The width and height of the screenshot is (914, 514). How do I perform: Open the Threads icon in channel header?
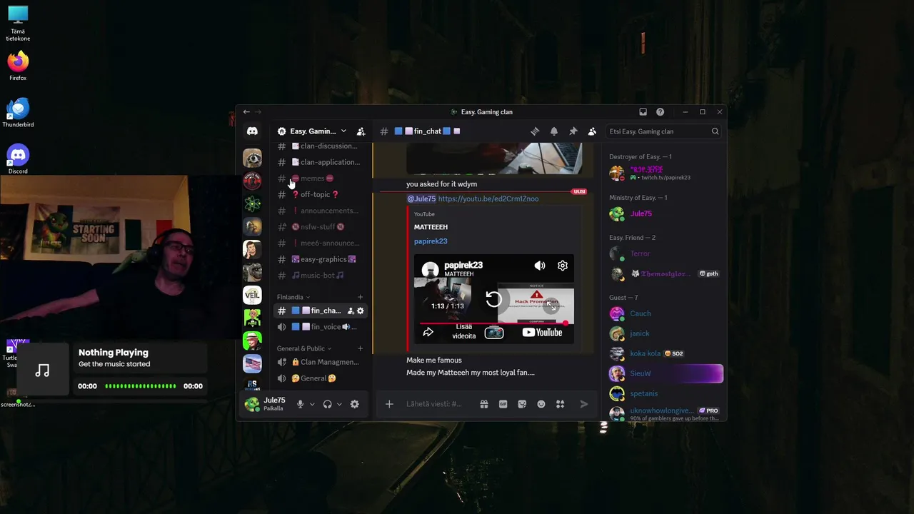[x=535, y=131]
